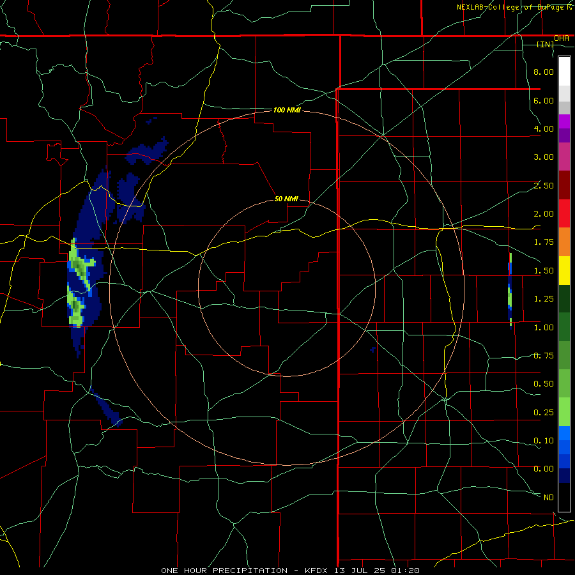Screen dimensions: 575x575
Task: Click the 0.00 legend value
Action: coord(544,469)
